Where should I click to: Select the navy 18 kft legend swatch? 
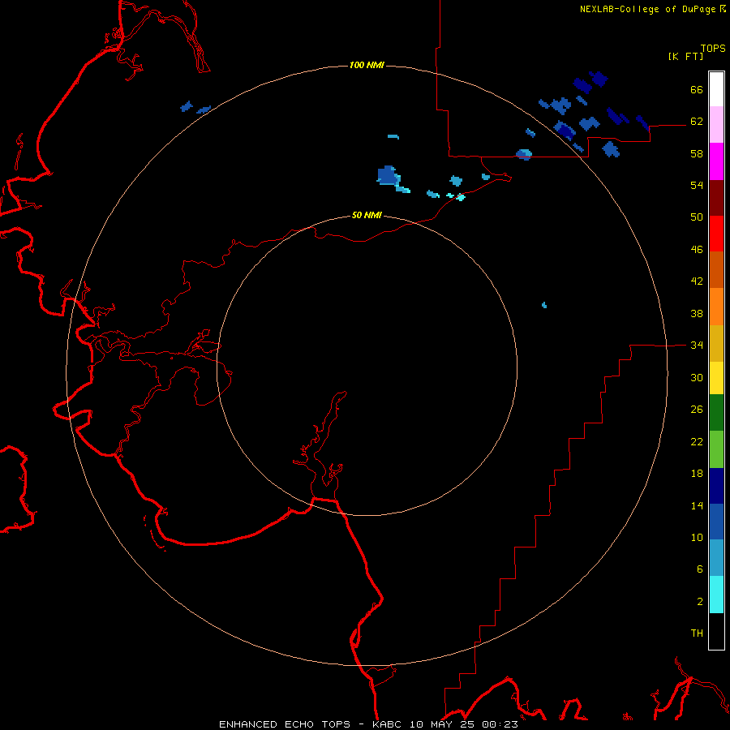coord(716,486)
